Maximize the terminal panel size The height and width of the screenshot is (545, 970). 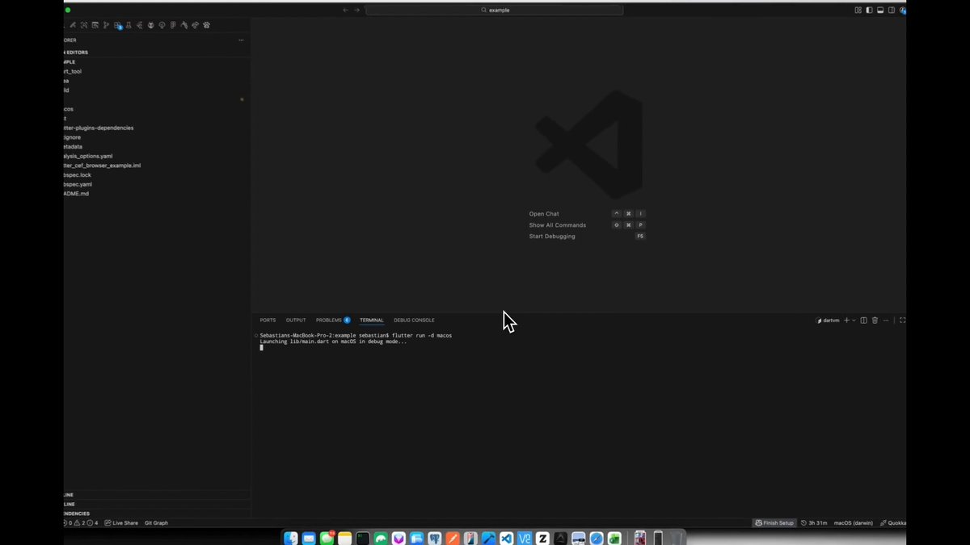(902, 321)
